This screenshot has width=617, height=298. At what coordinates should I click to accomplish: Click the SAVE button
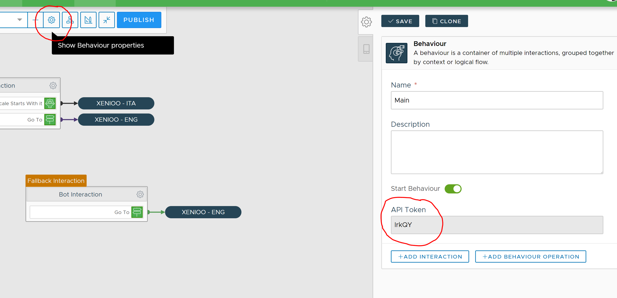click(400, 21)
